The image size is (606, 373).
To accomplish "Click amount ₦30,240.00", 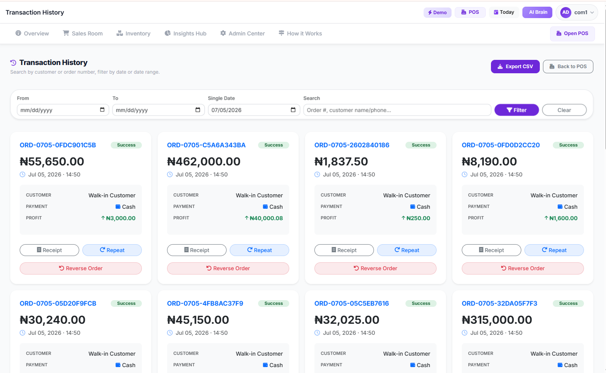I will pyautogui.click(x=52, y=320).
